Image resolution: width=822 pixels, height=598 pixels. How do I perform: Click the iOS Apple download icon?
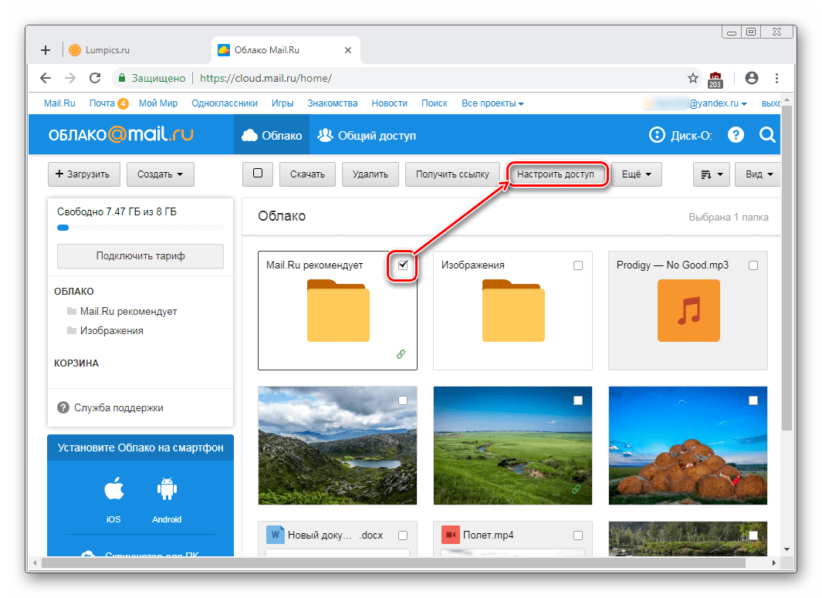tap(113, 491)
